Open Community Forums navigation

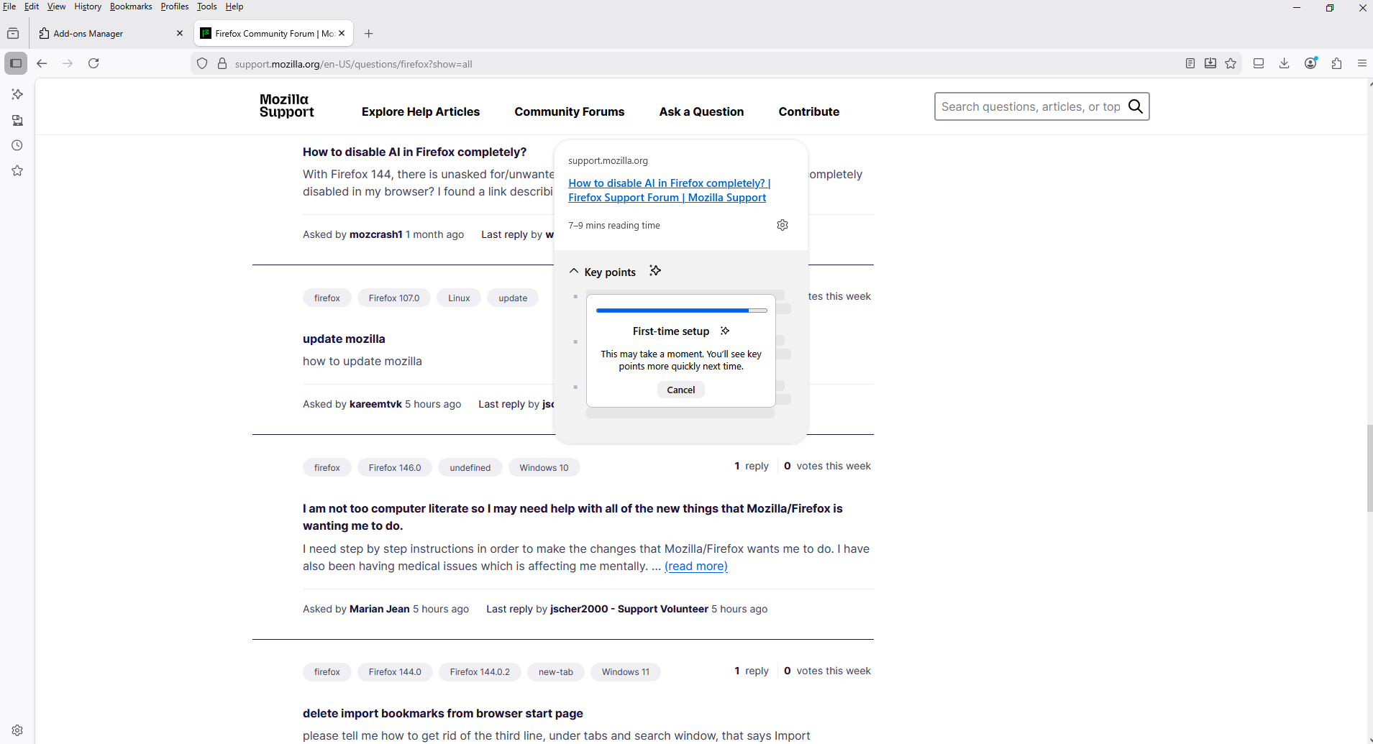coord(570,111)
